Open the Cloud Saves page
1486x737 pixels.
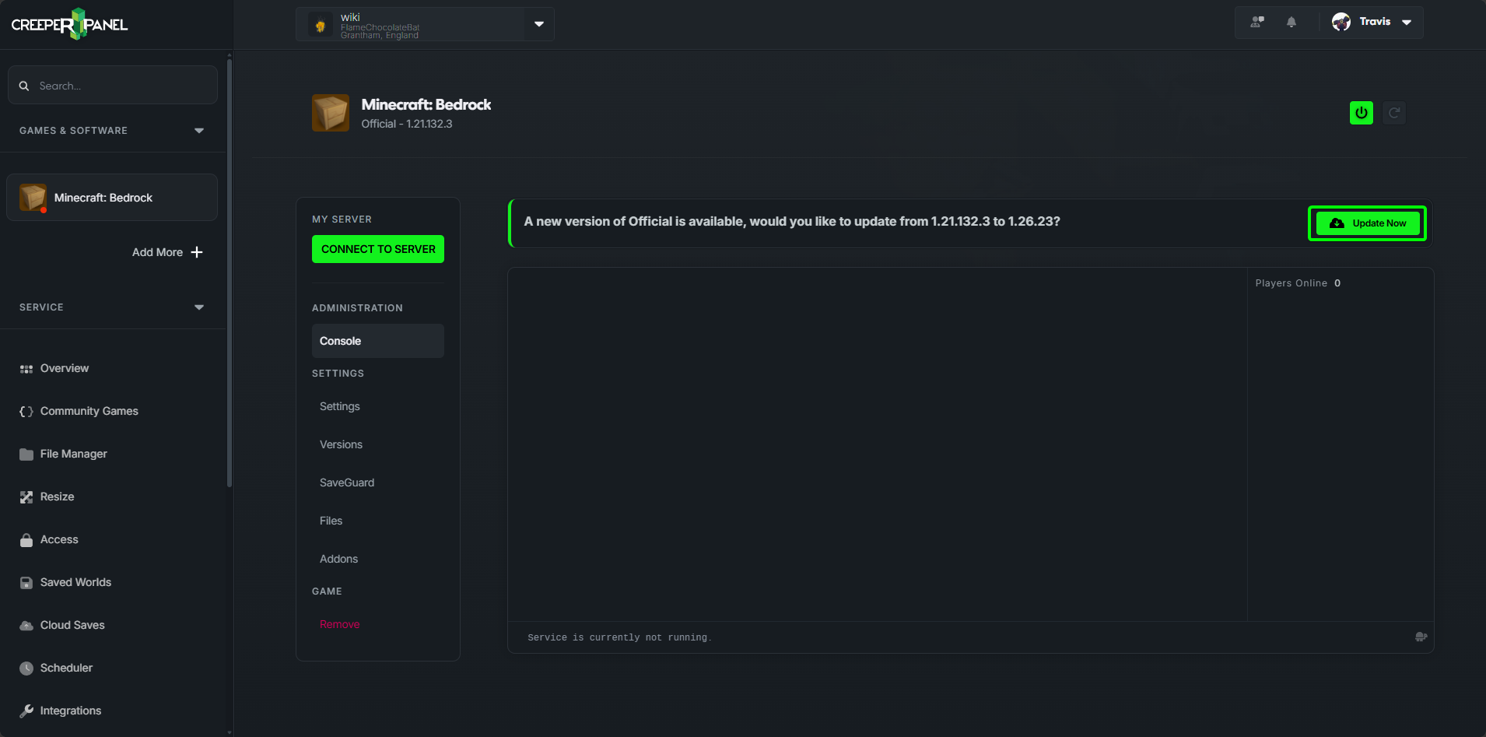72,625
